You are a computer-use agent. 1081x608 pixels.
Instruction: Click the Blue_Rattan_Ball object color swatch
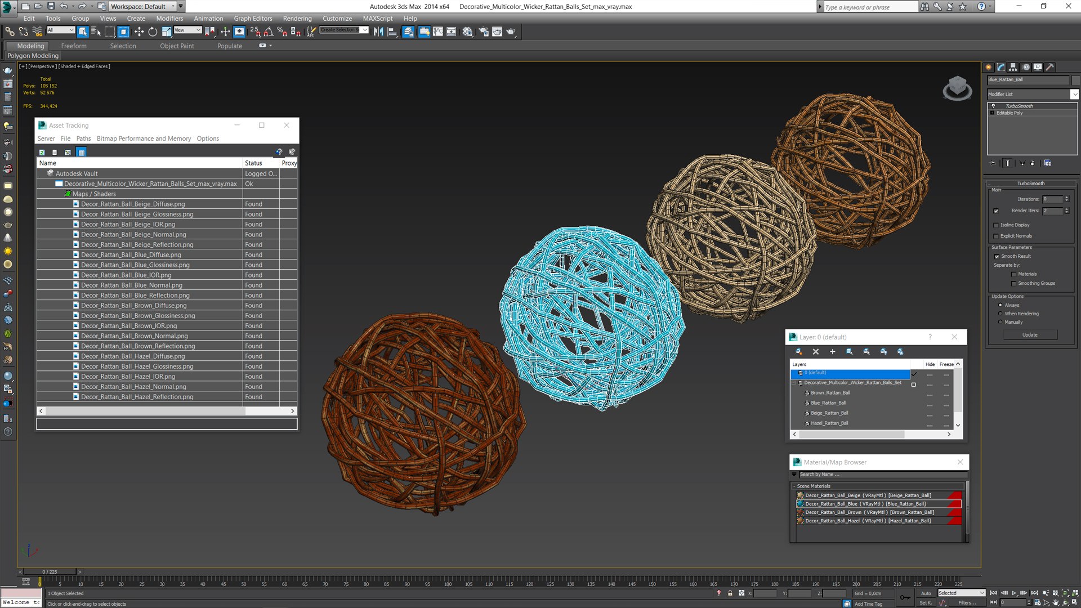point(1075,80)
